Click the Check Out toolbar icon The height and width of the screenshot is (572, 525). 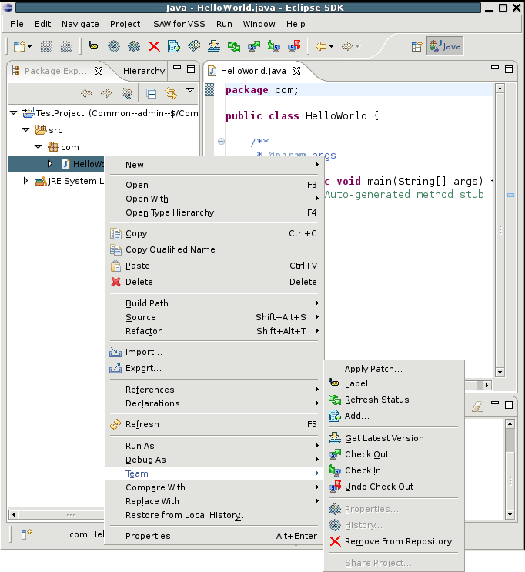click(x=254, y=46)
